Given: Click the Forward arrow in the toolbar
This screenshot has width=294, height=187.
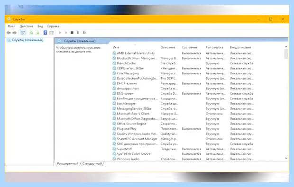Looking at the screenshot, I should click(14, 33).
